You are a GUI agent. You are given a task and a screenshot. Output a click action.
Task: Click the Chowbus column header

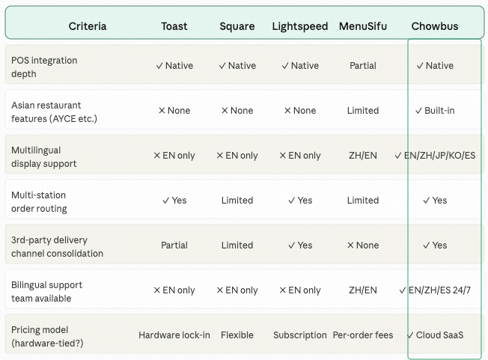434,26
